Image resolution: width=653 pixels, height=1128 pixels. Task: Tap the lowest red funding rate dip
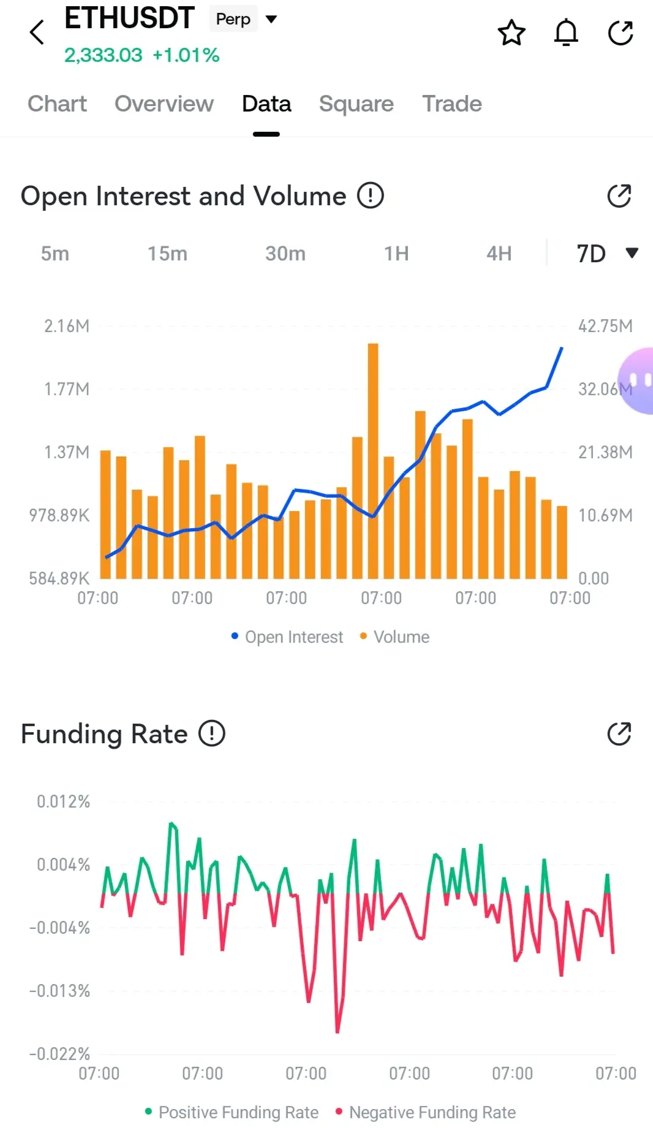338,1031
